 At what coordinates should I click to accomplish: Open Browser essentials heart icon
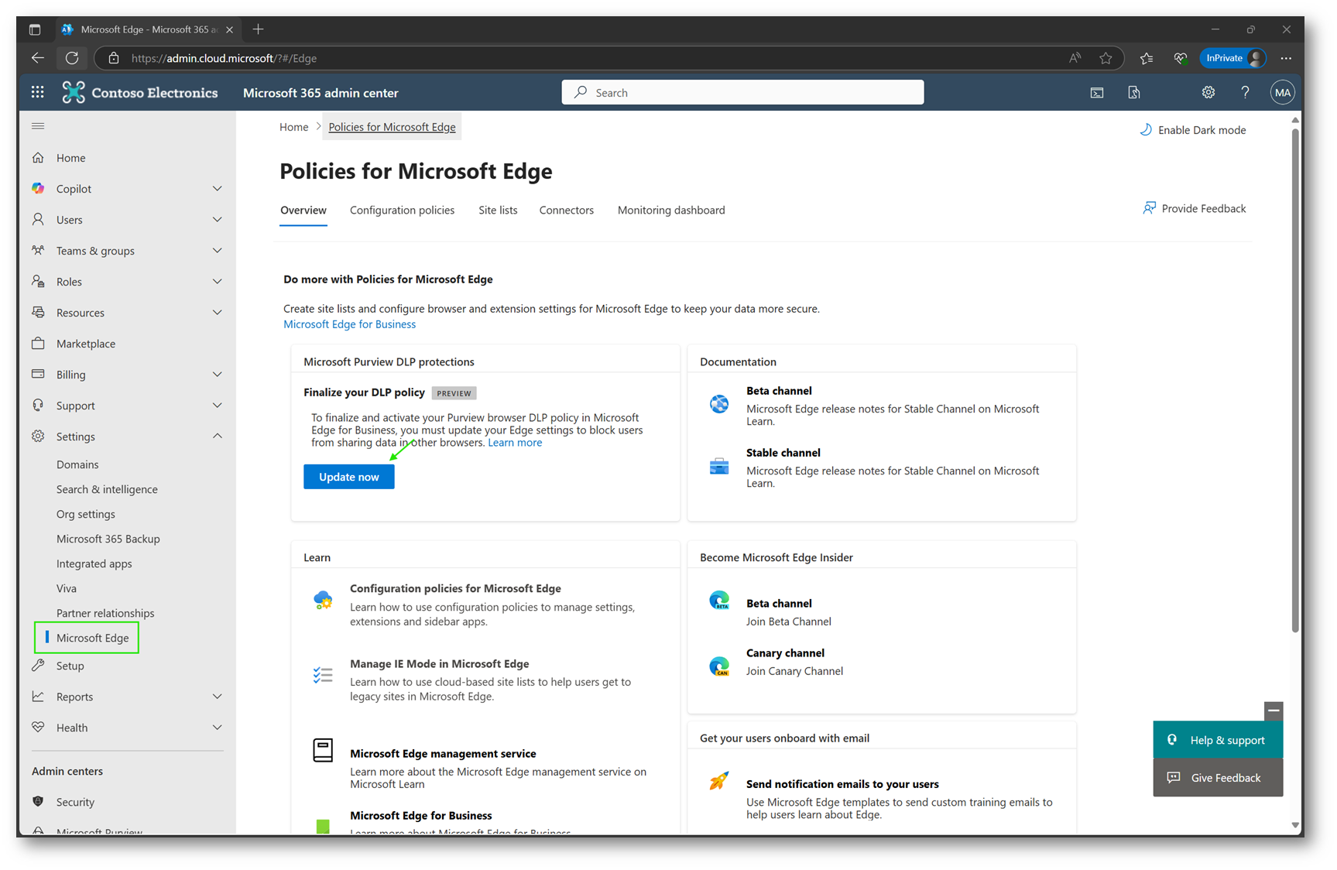point(1181,58)
